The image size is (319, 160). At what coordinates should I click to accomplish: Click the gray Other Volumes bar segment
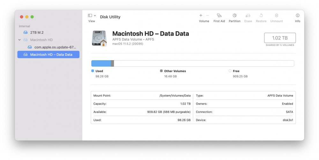pyautogui.click(x=112, y=63)
